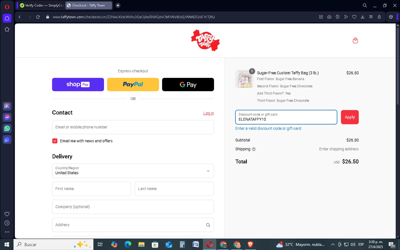Click the Log in link
This screenshot has height=250, width=400.
pyautogui.click(x=209, y=113)
